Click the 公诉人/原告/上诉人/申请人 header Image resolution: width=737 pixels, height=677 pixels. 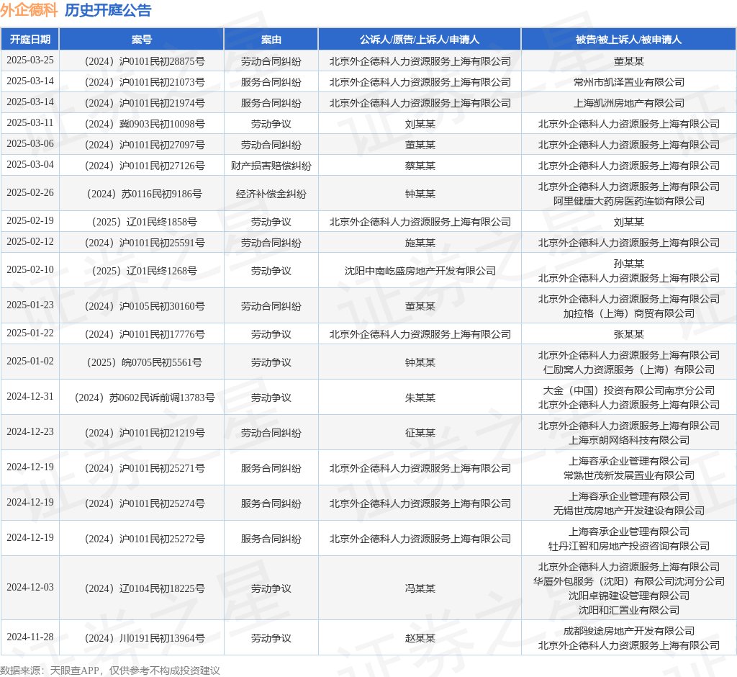(x=420, y=40)
